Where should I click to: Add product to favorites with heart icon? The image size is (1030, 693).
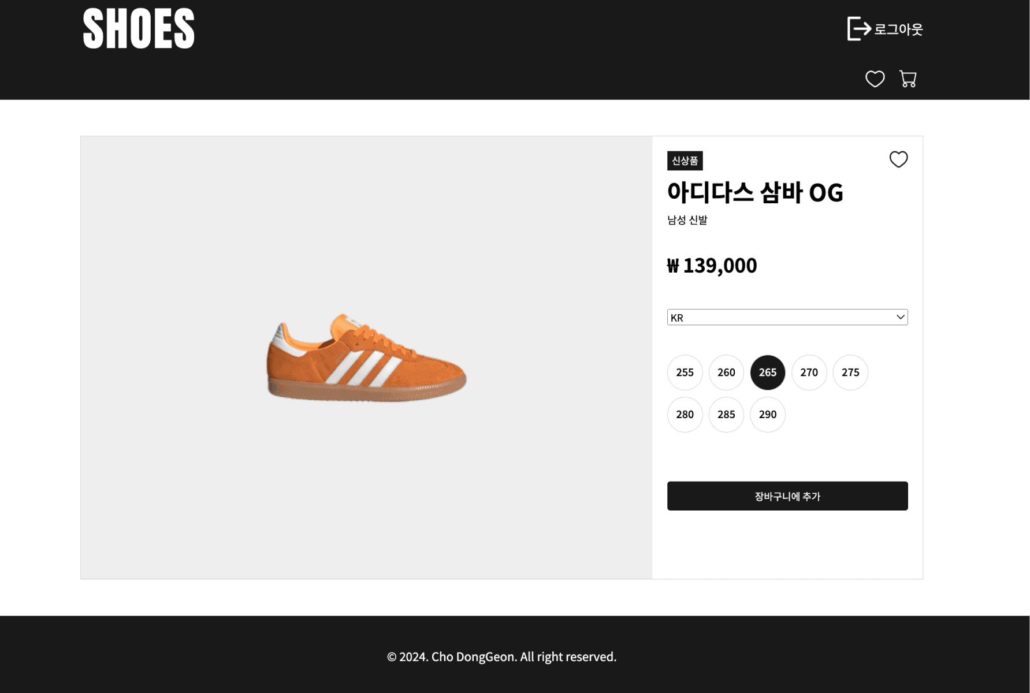898,159
